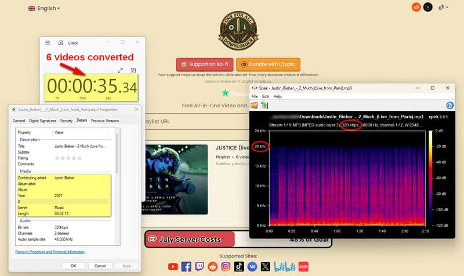Click the bilibili icon under Supported Sites
This screenshot has height=276, width=464.
285,267
